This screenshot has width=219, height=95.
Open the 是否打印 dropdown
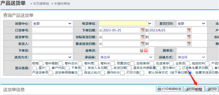pyautogui.click(x=192, y=24)
